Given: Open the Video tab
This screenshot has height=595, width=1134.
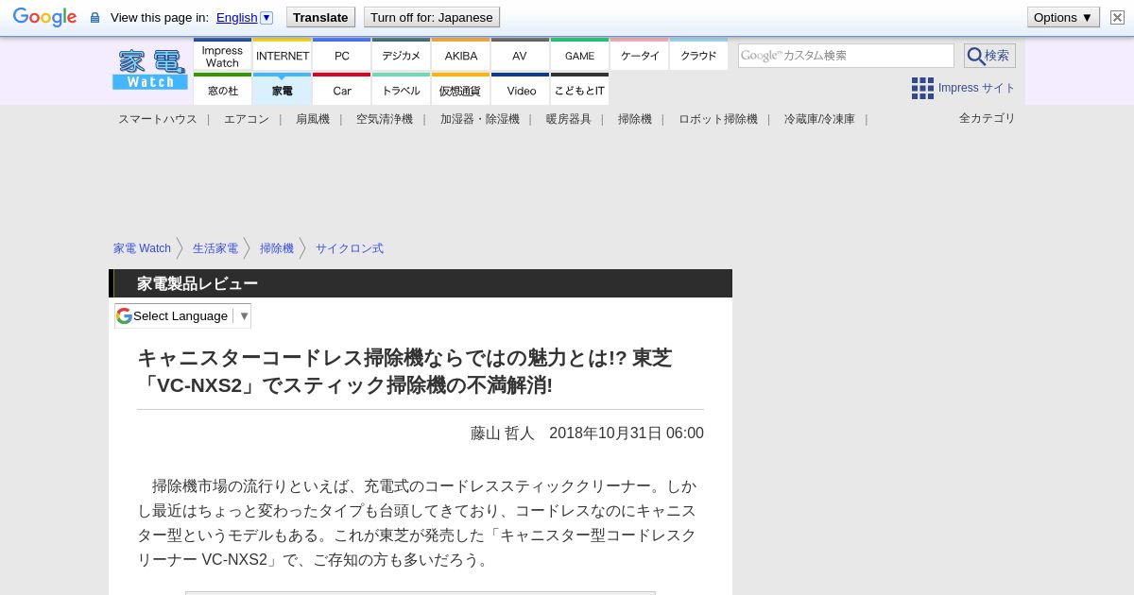Looking at the screenshot, I should point(520,90).
